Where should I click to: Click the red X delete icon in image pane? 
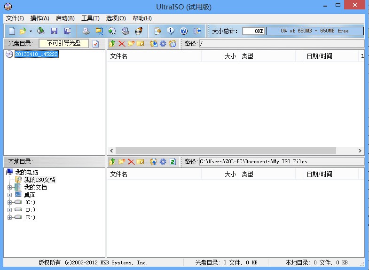[x=122, y=44]
